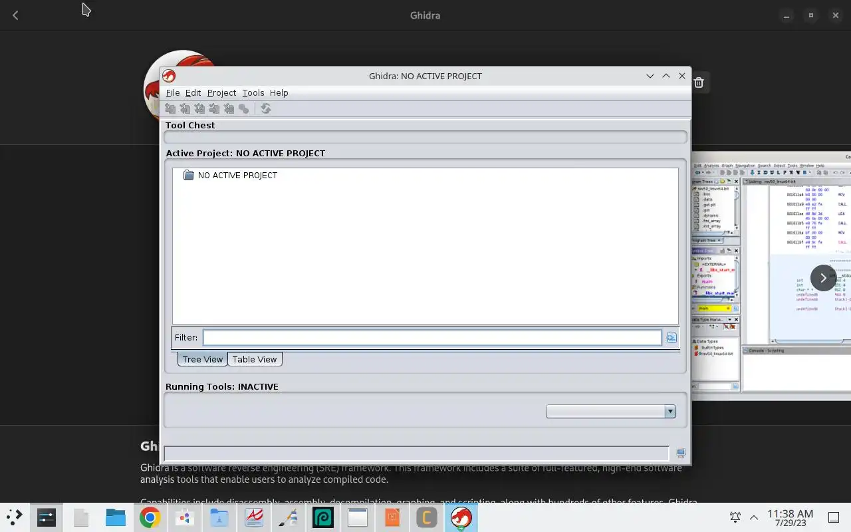851x532 pixels.
Task: Roll down the Ghidra project window chevron
Action: point(650,76)
